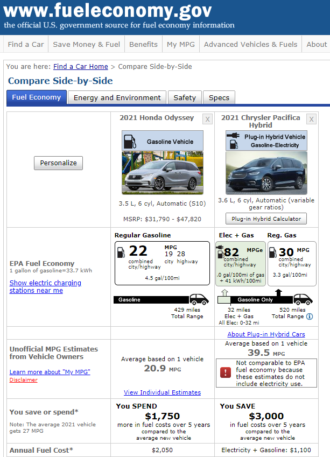Viewport: 330px width, 457px height.
Task: Click the www.fueleconomy.gov site header
Action: click(x=108, y=10)
